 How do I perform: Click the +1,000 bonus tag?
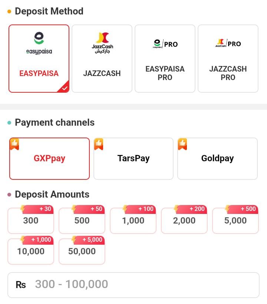(x=37, y=240)
